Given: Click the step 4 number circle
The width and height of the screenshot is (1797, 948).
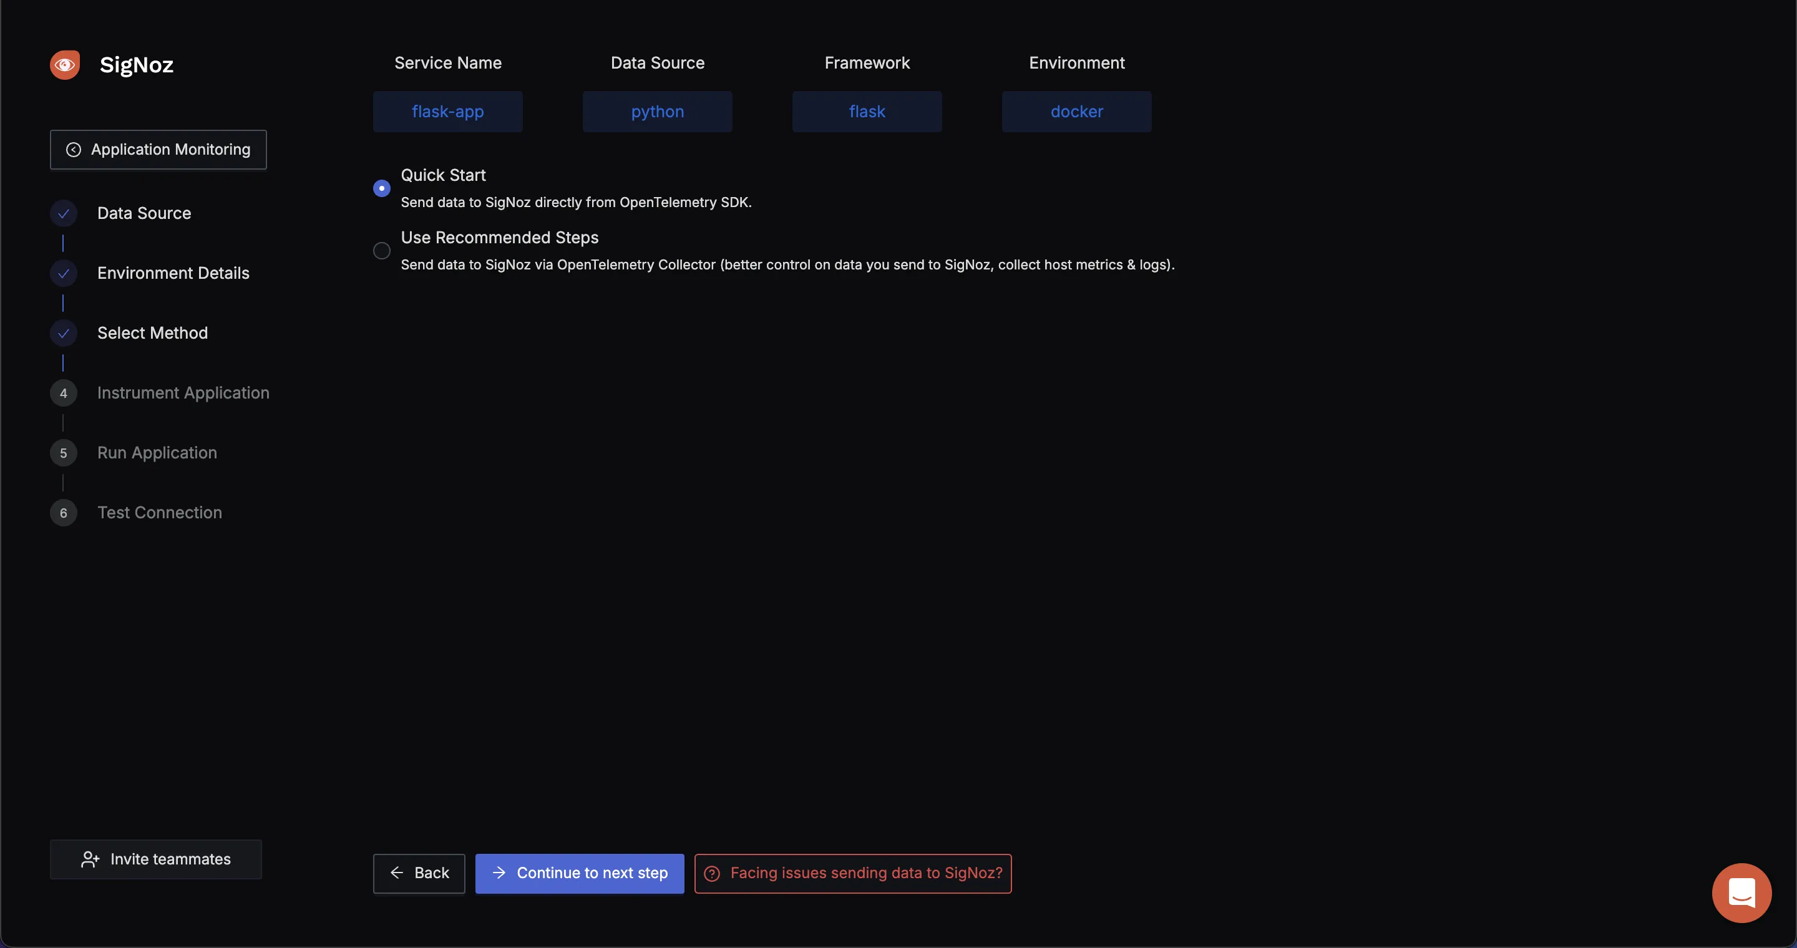Looking at the screenshot, I should tap(64, 393).
